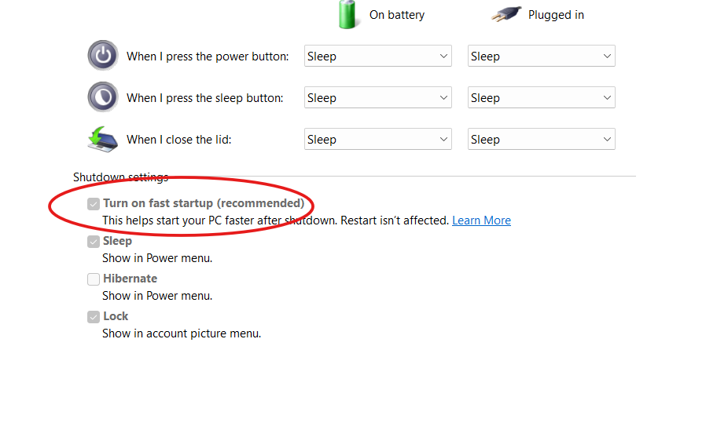Viewport: 728px width, 430px height.
Task: Toggle the Sleep power menu checkbox
Action: point(94,242)
